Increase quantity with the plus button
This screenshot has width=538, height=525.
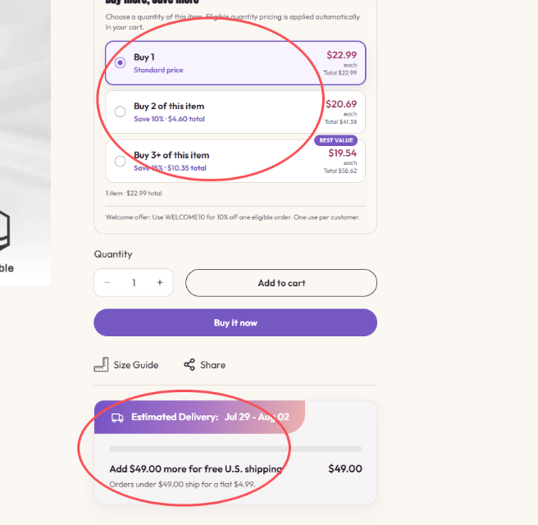click(160, 282)
